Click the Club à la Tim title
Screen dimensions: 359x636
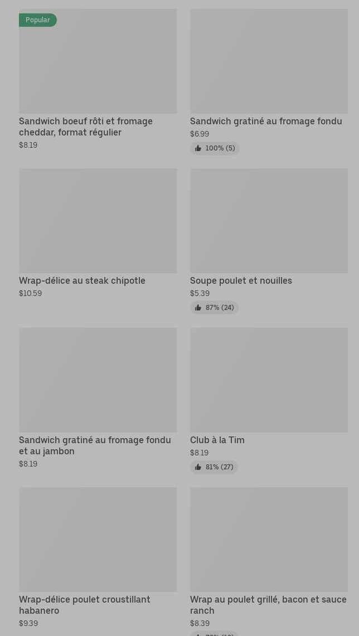(217, 440)
